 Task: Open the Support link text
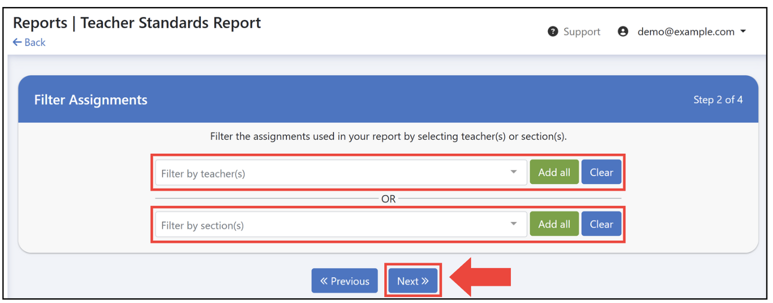[x=581, y=32]
